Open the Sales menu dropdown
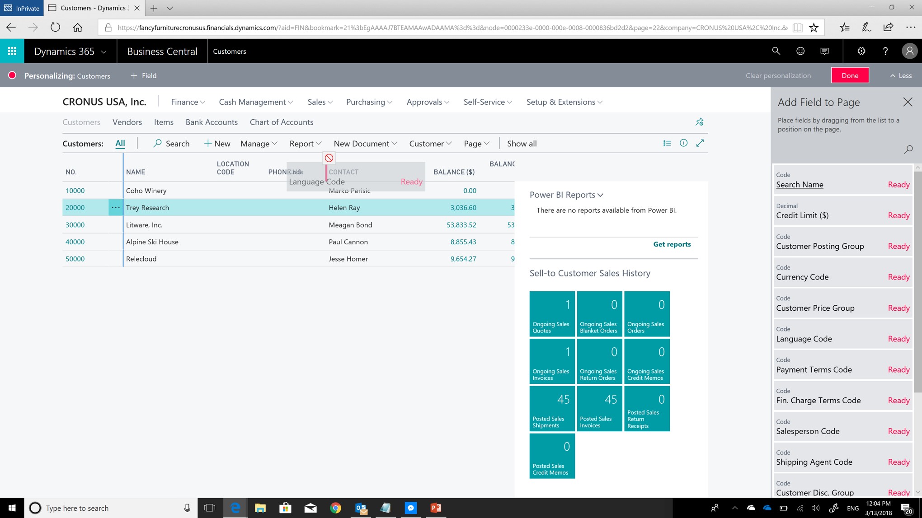The height and width of the screenshot is (518, 922). point(320,102)
